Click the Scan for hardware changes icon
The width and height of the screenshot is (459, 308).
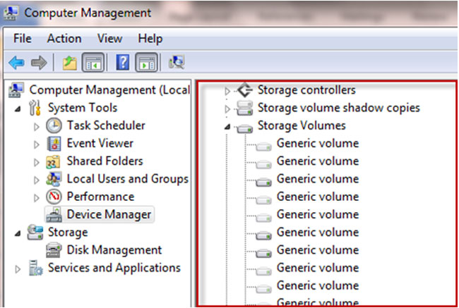pyautogui.click(x=177, y=63)
